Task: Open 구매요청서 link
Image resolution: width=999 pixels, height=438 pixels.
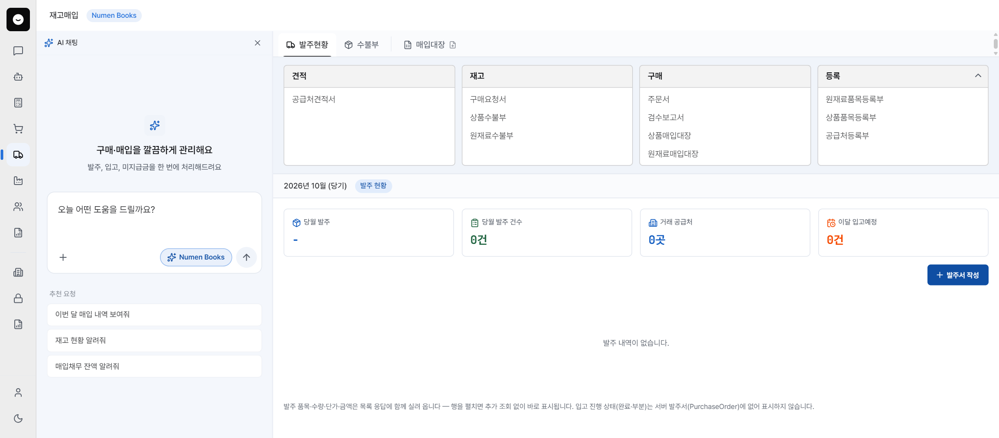Action: pyautogui.click(x=488, y=99)
